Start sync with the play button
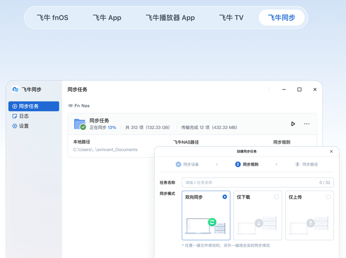Viewport: 346px width, 258px height. pos(293,124)
